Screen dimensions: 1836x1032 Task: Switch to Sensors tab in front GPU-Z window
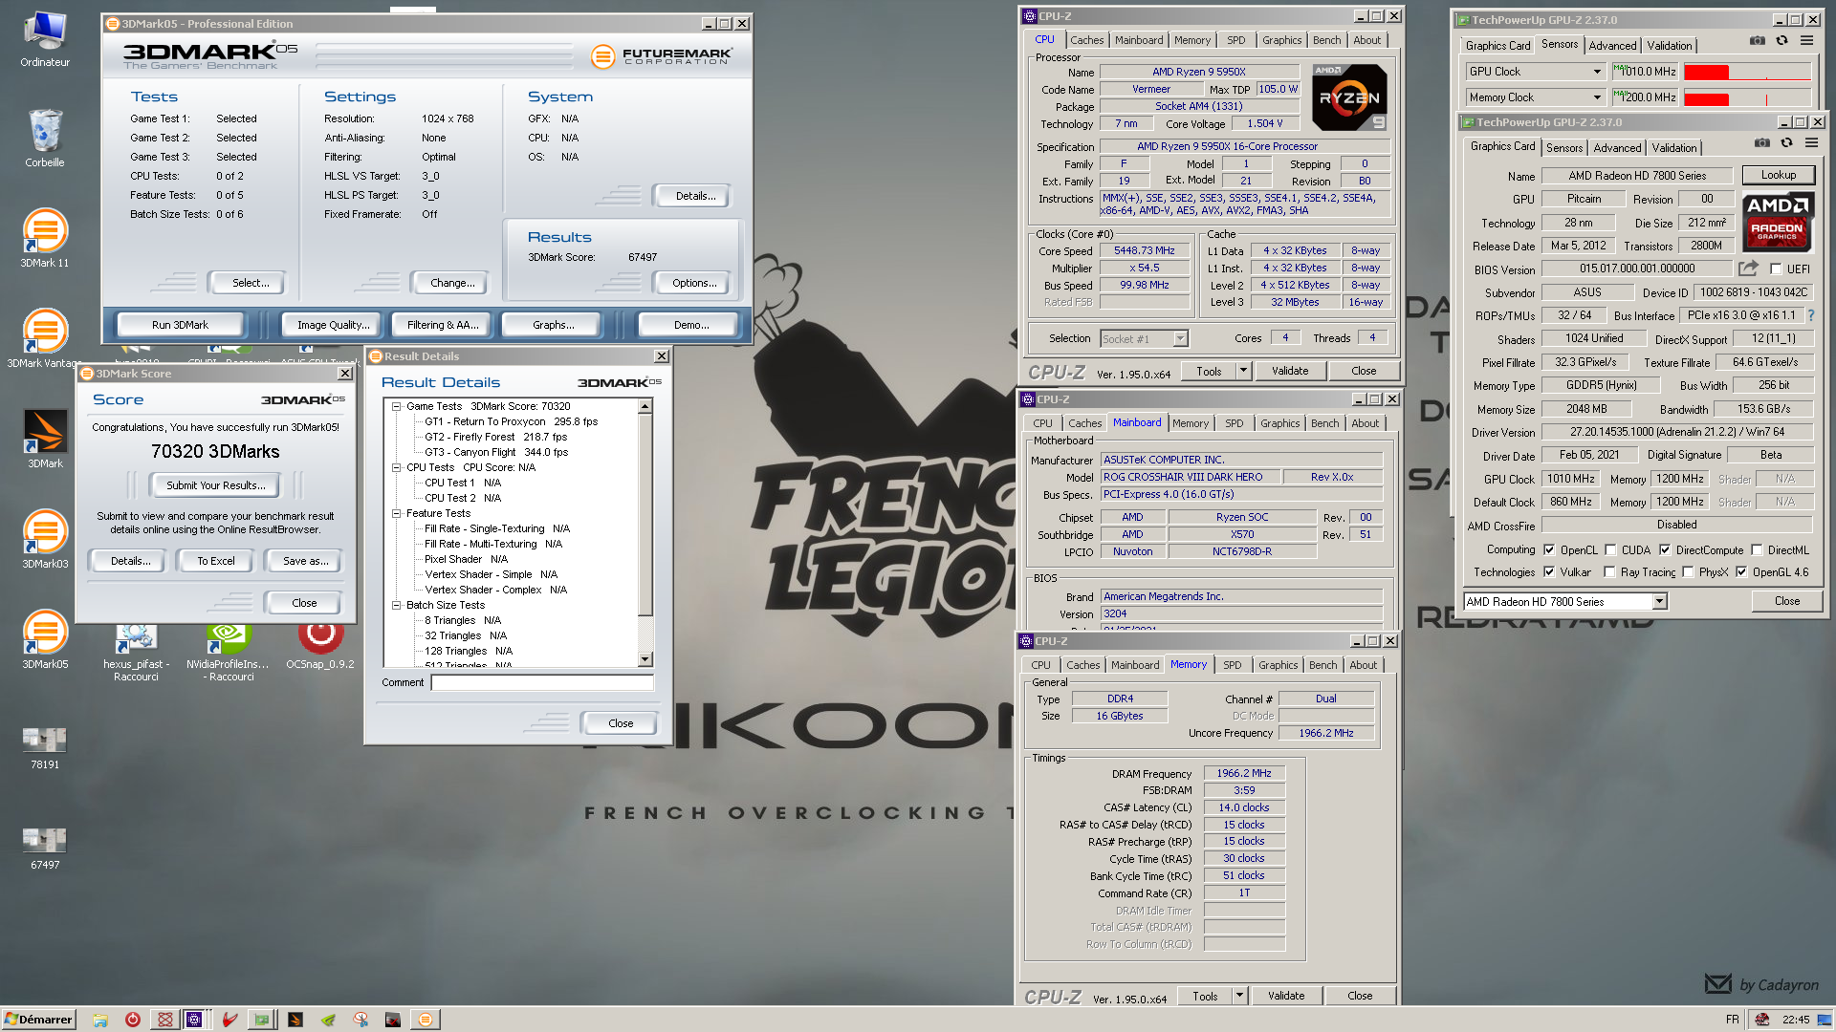tap(1563, 148)
